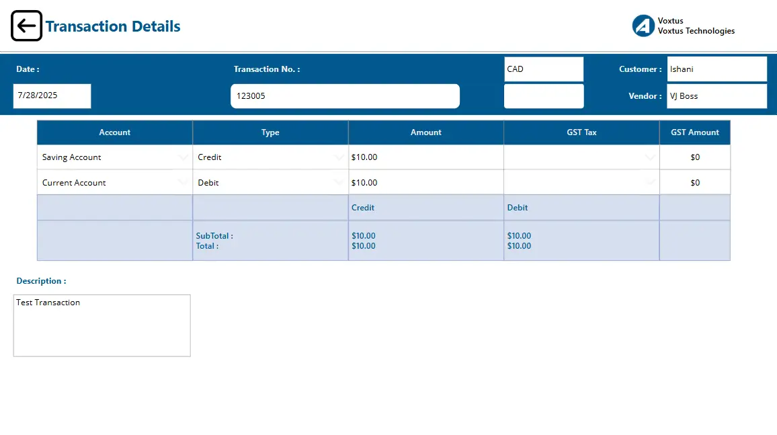Click the Debit label in summary row
The image size is (777, 435).
(518, 208)
